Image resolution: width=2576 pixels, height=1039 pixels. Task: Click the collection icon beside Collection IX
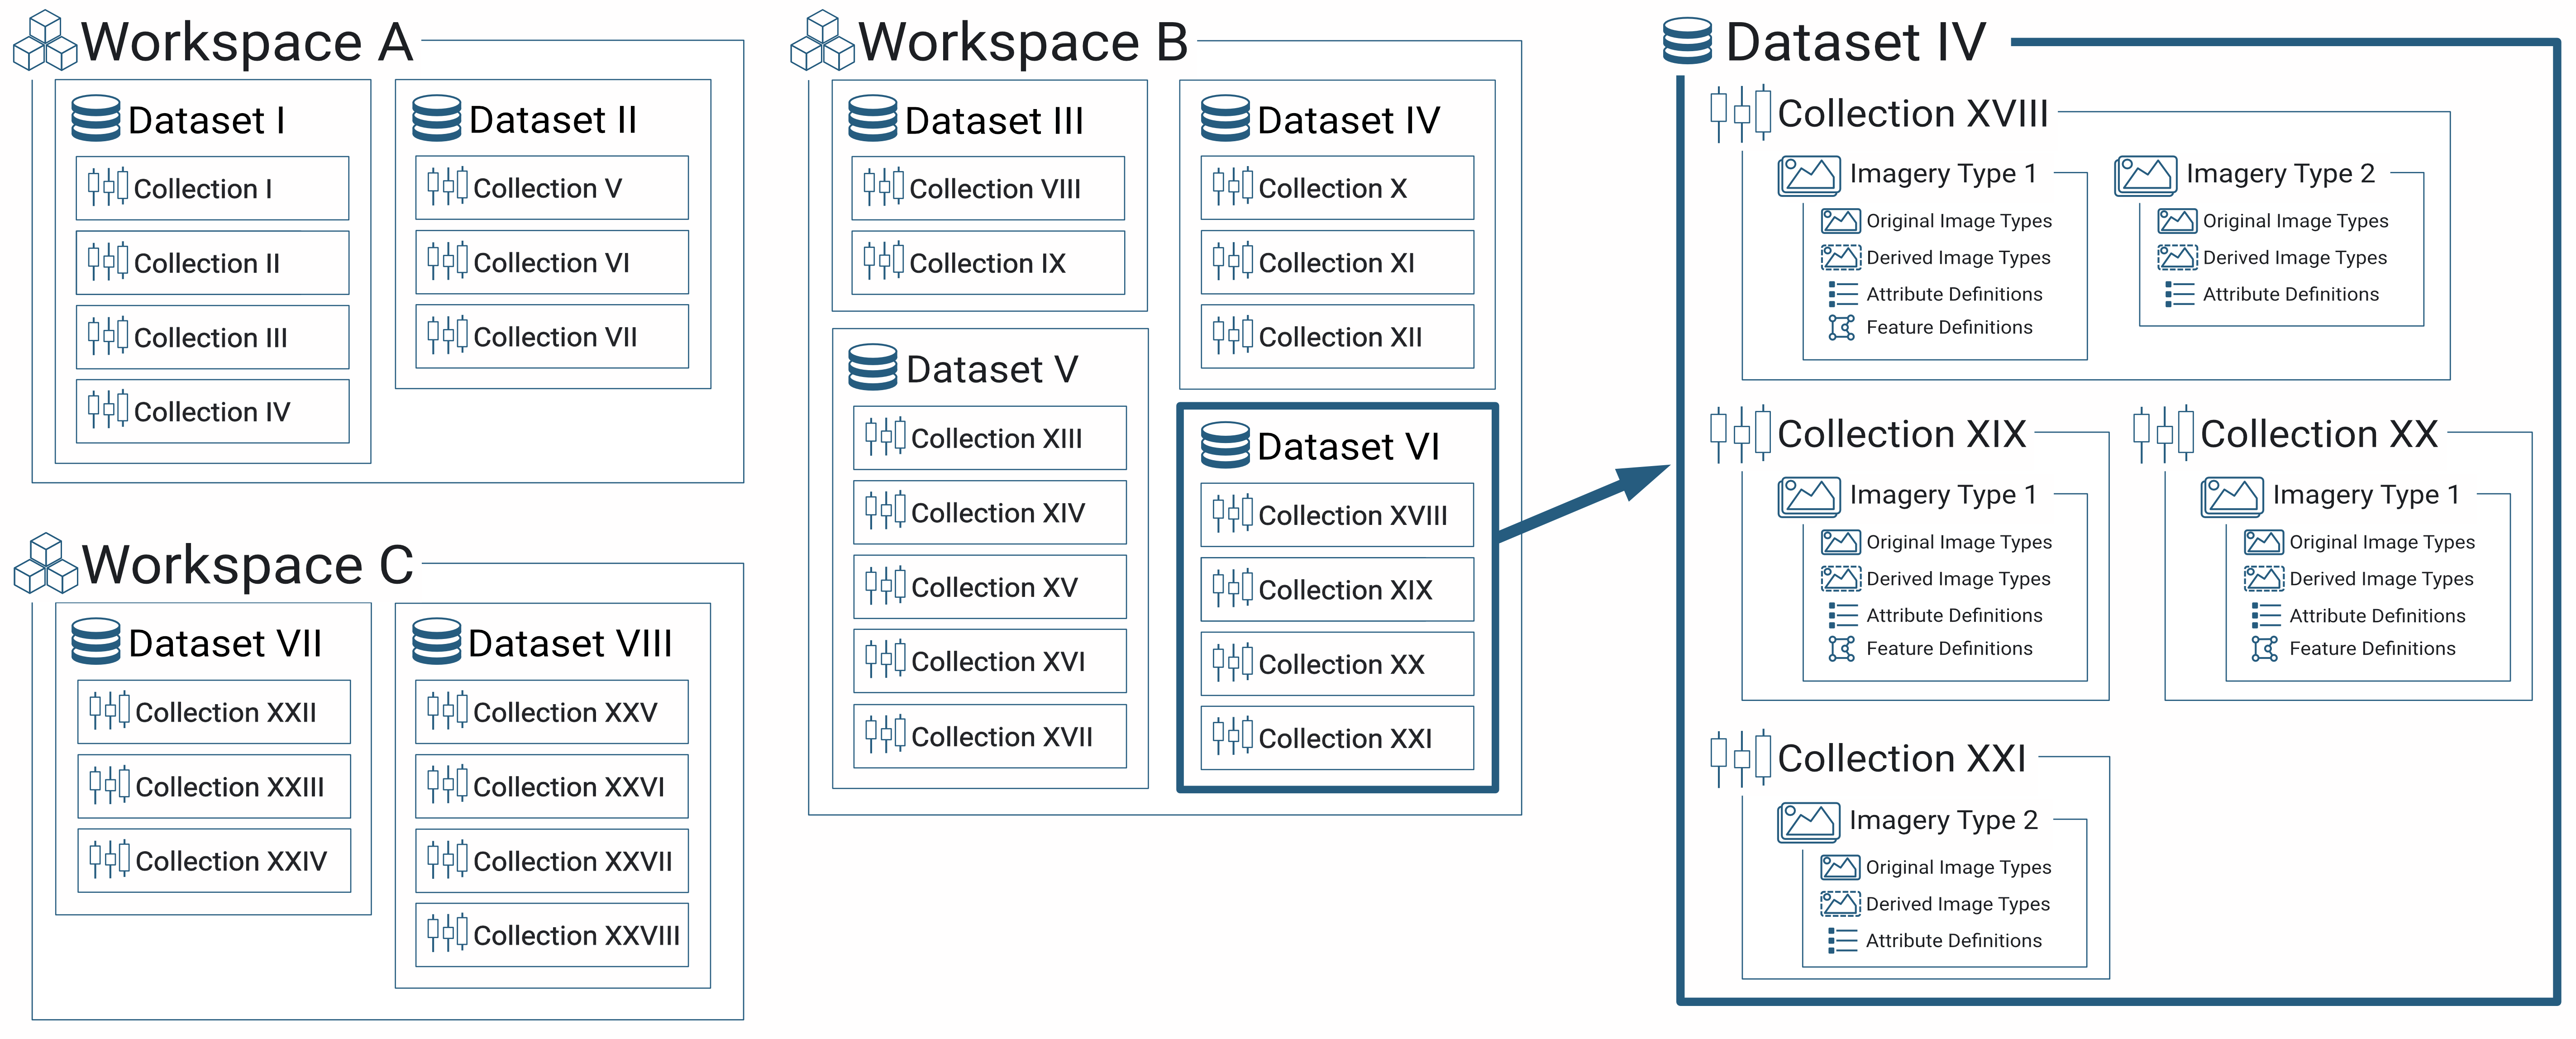[884, 261]
